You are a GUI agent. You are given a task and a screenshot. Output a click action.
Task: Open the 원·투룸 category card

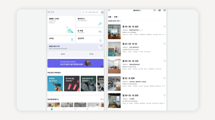click(90, 32)
